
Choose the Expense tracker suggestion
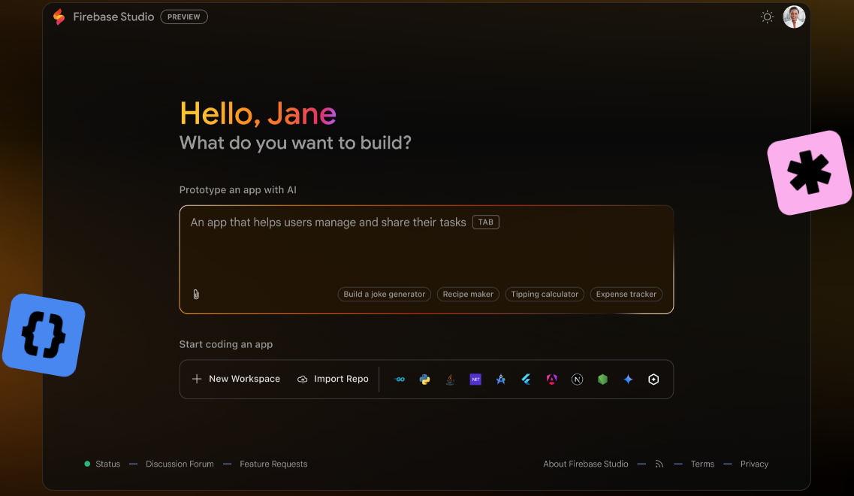(626, 295)
